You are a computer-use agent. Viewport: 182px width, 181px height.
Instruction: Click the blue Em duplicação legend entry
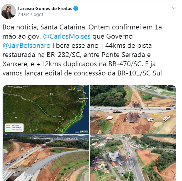click(x=14, y=128)
